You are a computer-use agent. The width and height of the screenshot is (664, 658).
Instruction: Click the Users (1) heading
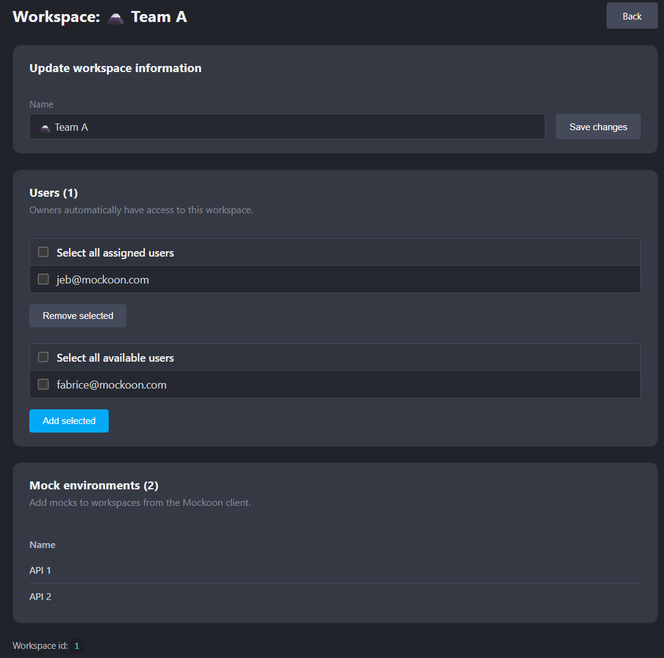[53, 193]
